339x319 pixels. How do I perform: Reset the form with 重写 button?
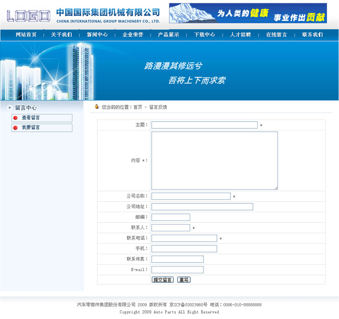[x=184, y=280]
